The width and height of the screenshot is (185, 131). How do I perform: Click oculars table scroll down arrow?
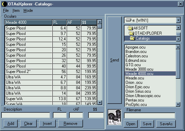tap(100, 102)
